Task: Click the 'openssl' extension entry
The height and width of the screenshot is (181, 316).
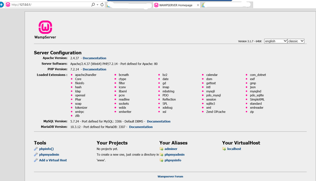Action: coord(80,95)
